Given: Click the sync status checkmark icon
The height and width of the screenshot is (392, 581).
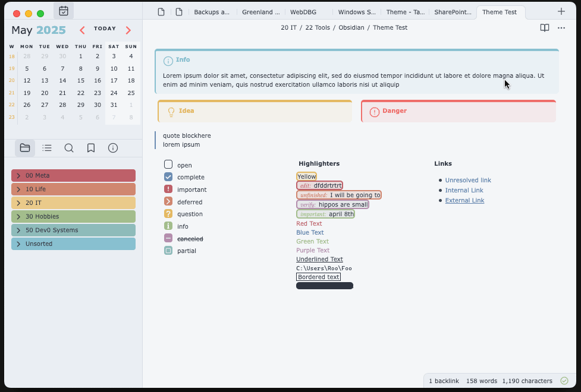Looking at the screenshot, I should 564,381.
